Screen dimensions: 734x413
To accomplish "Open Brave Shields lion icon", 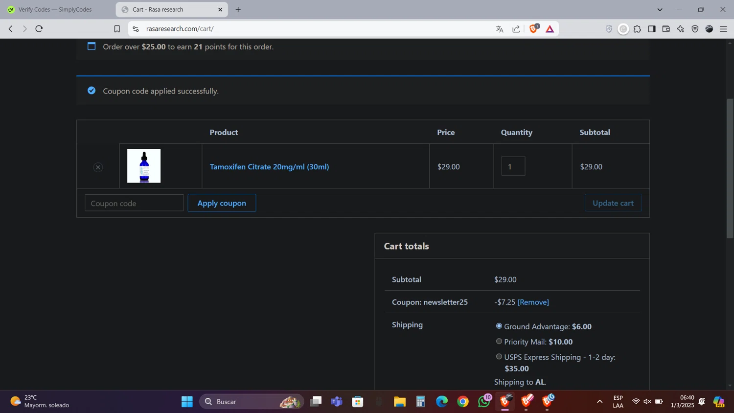I will [534, 29].
